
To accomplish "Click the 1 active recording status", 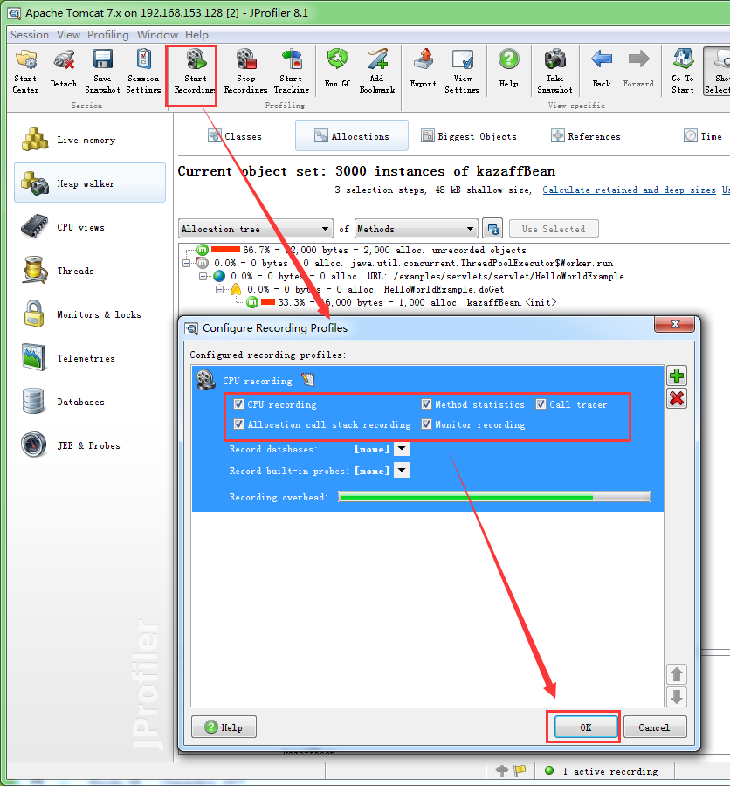I will coord(601,771).
